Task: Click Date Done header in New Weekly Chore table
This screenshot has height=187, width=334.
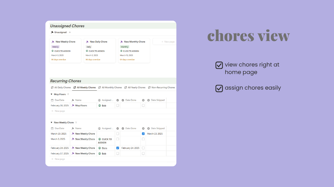Action: pos(129,128)
